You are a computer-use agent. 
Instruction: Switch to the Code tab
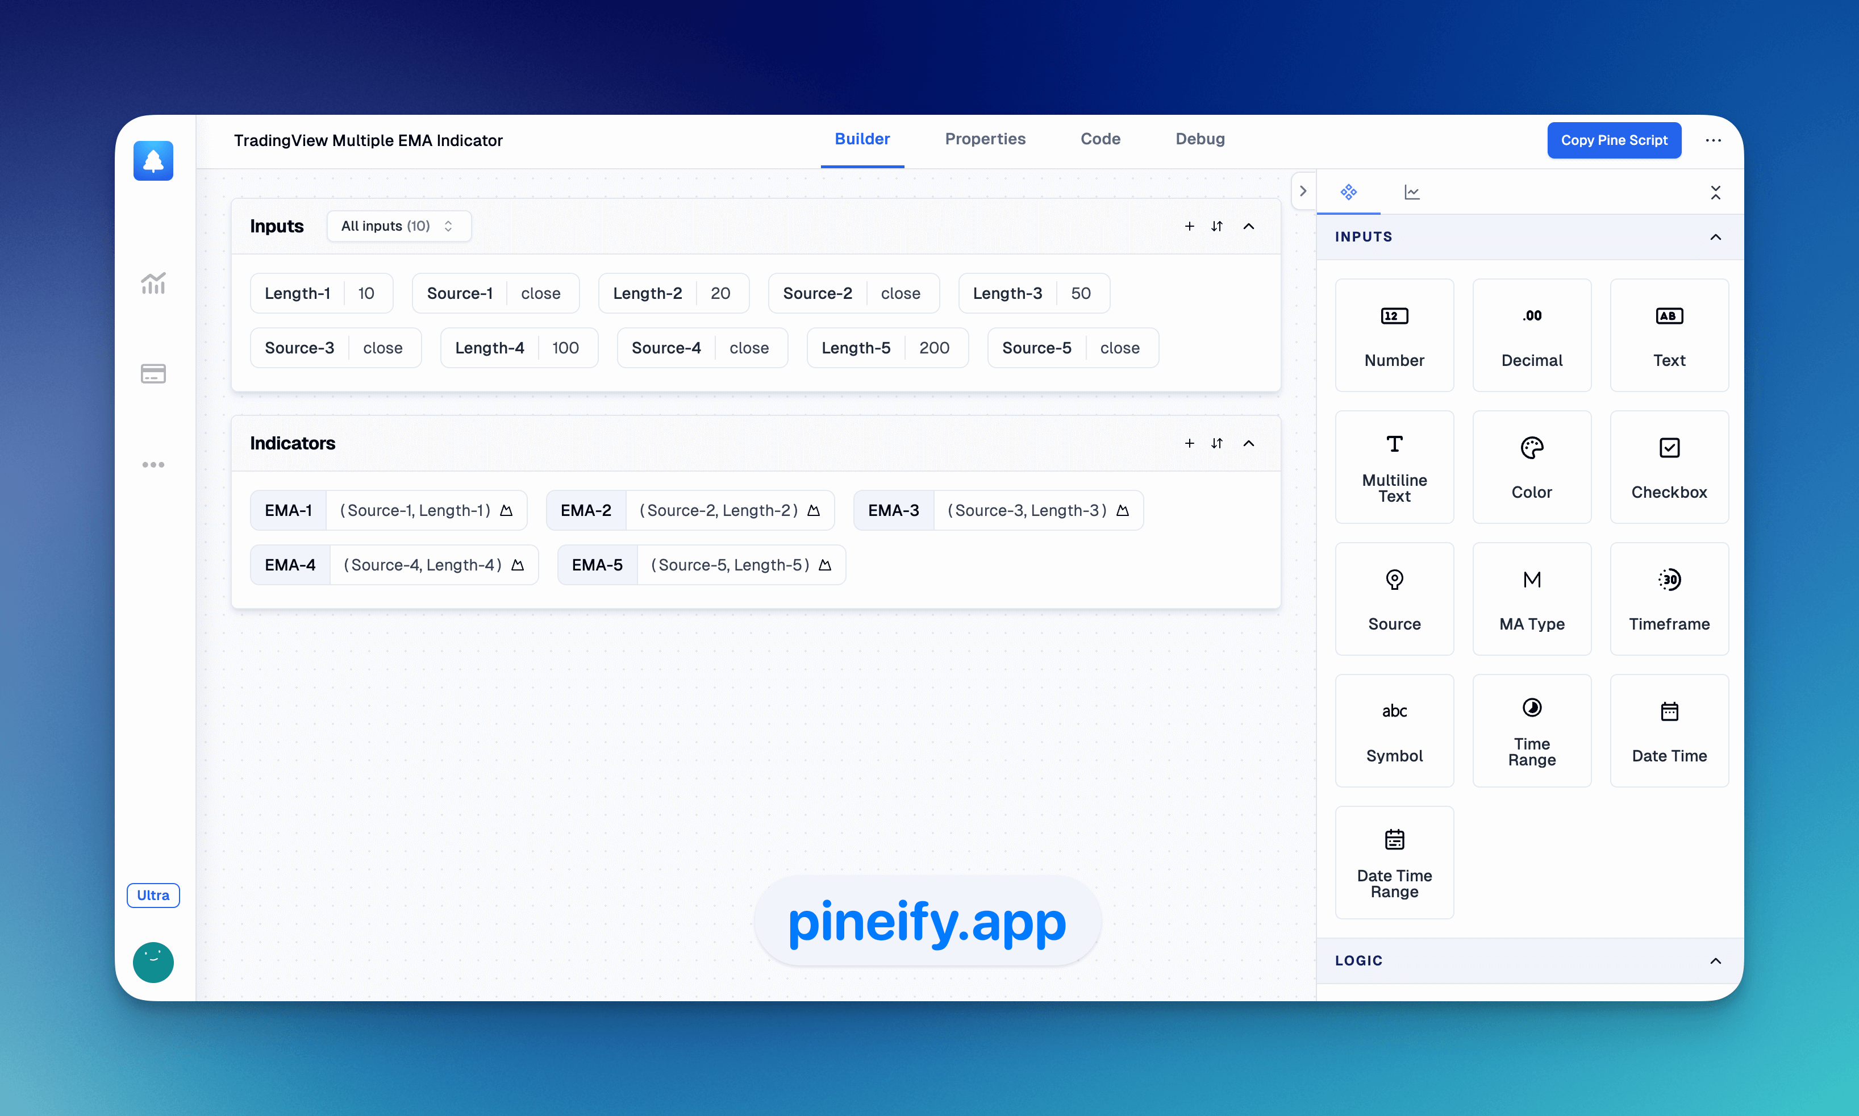(1099, 138)
